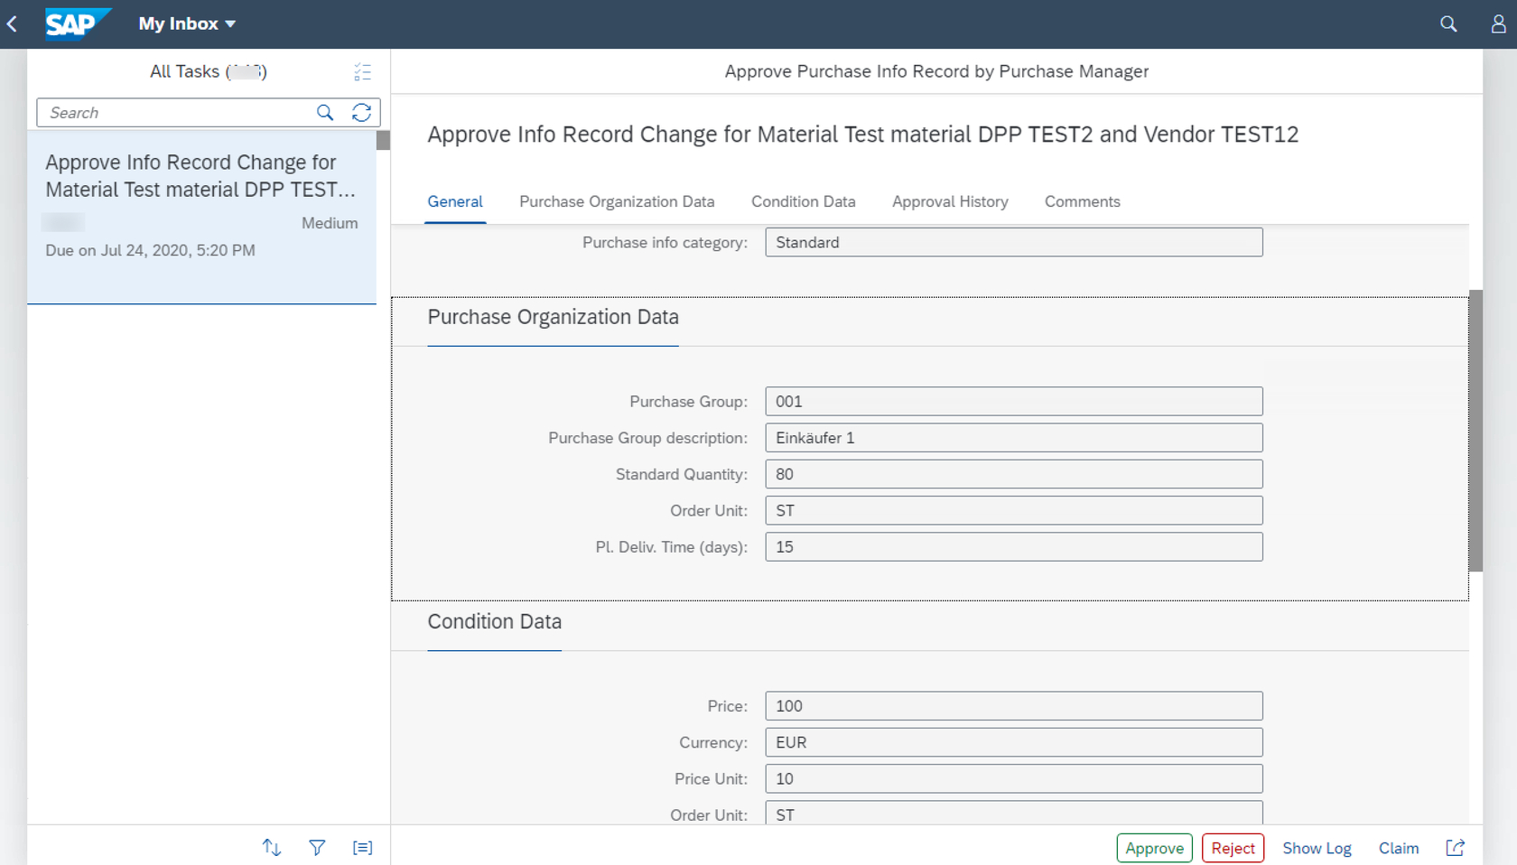Click the Condition Data section heading
1517x865 pixels.
point(494,621)
